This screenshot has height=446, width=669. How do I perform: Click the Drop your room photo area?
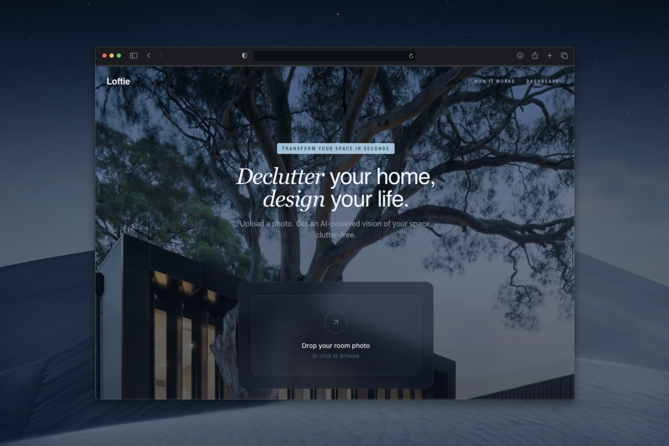(336, 346)
